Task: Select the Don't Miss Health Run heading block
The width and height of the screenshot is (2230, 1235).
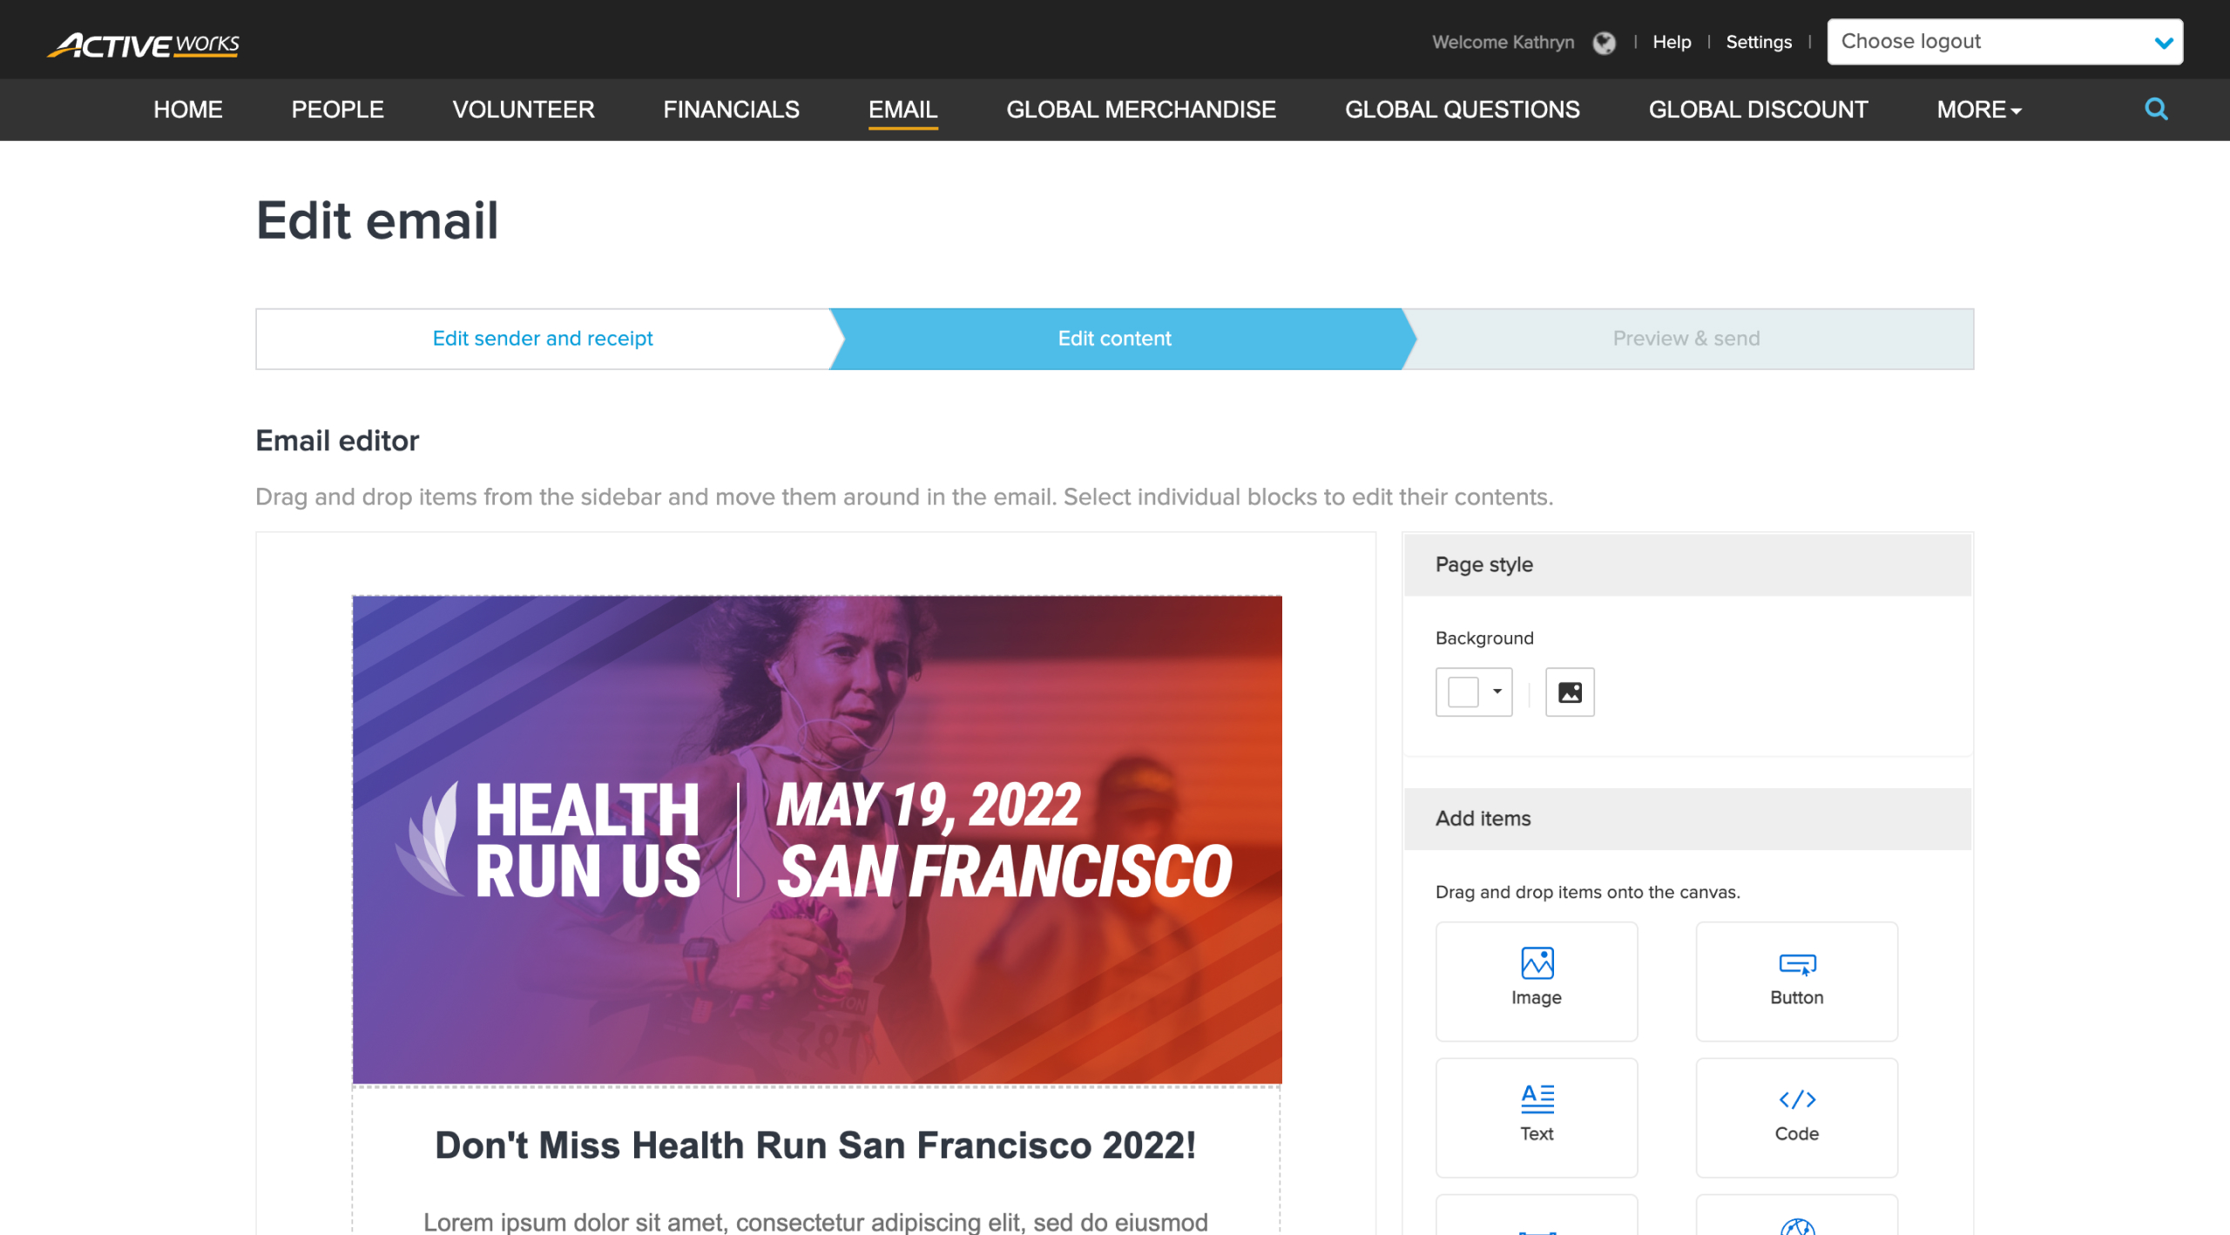Action: click(816, 1145)
